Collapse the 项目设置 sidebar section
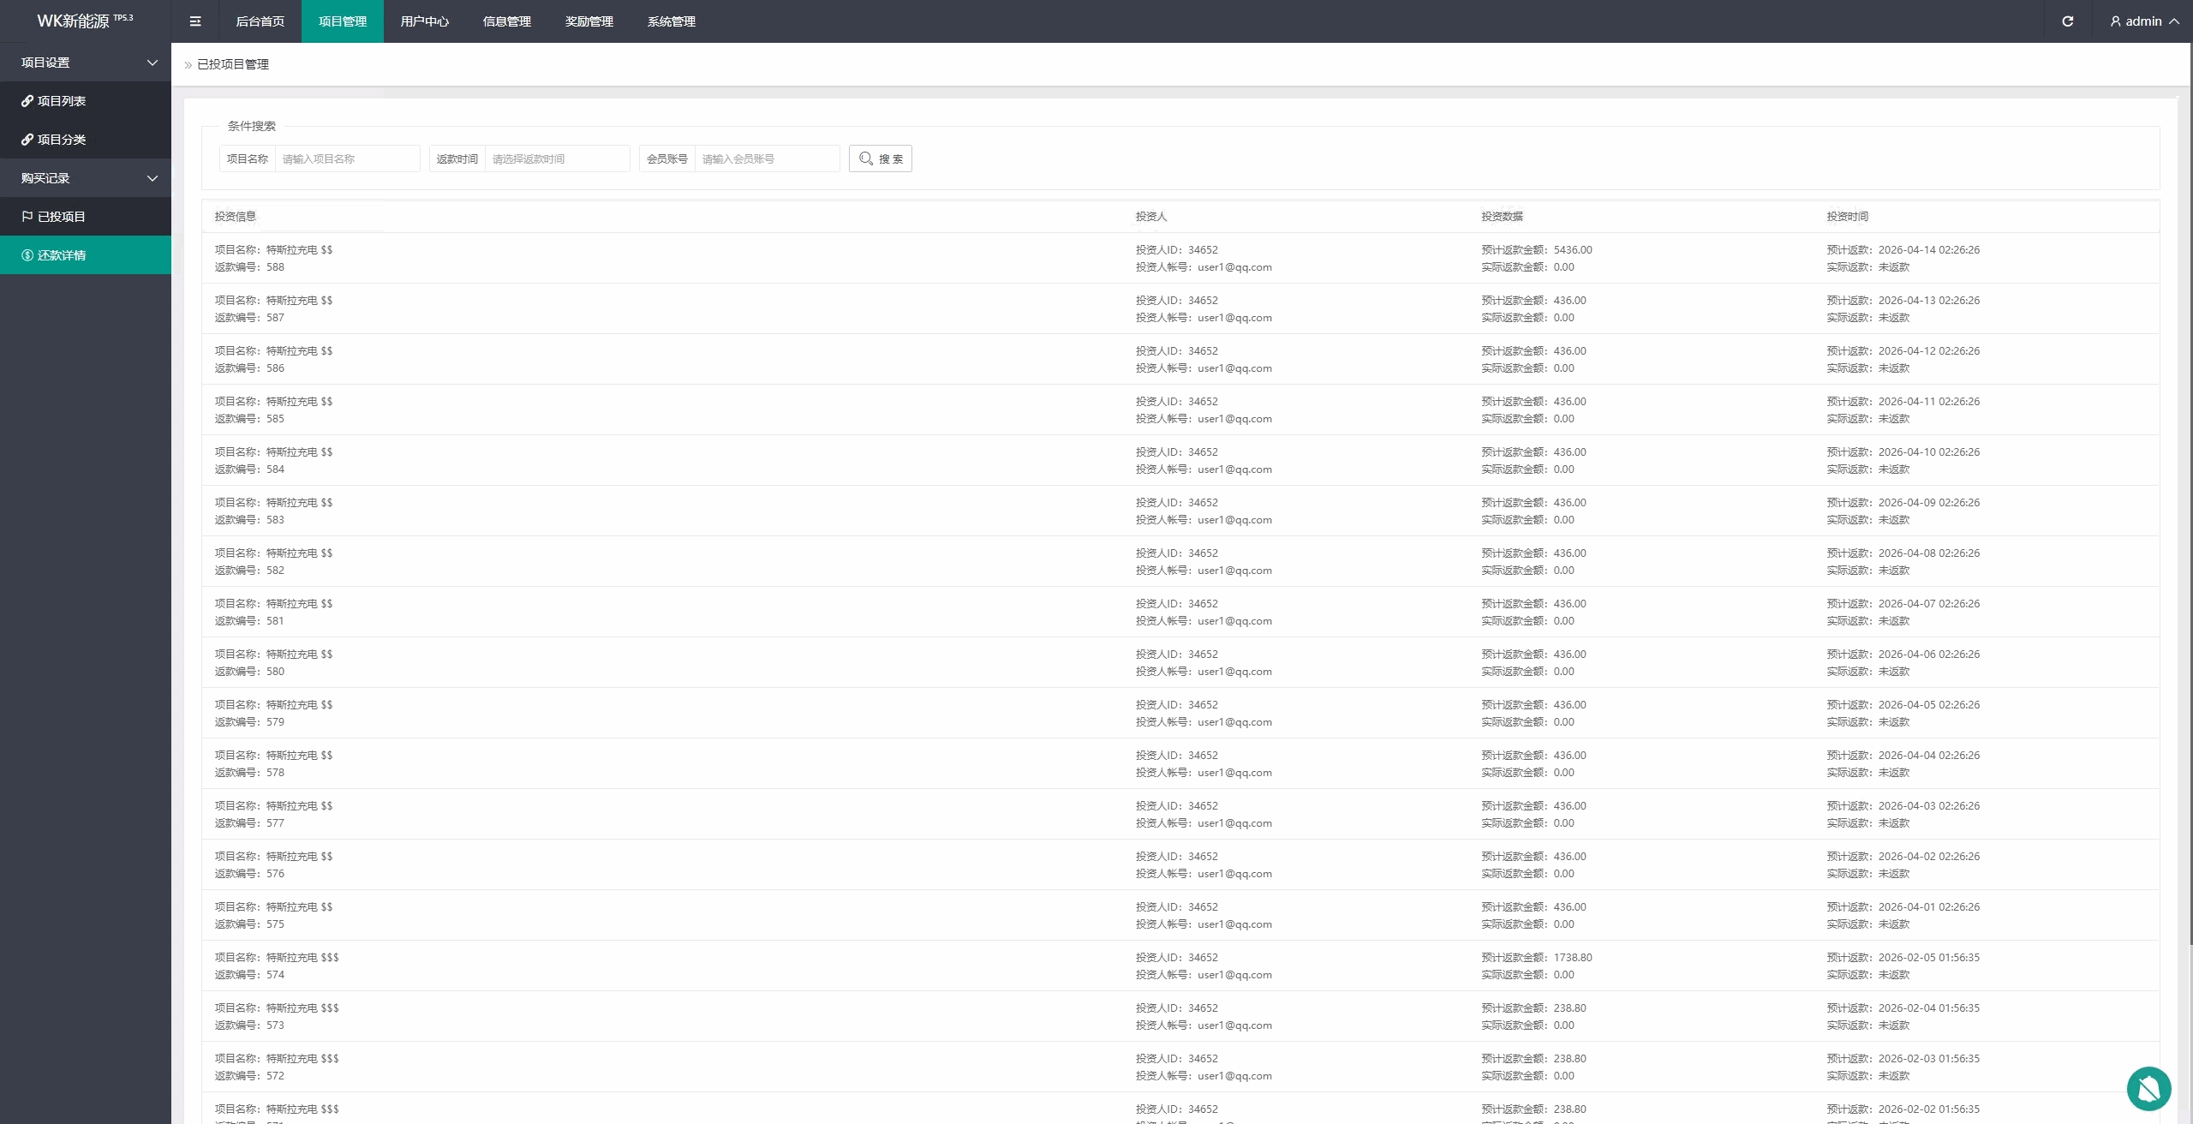This screenshot has width=2193, height=1124. pyautogui.click(x=152, y=63)
